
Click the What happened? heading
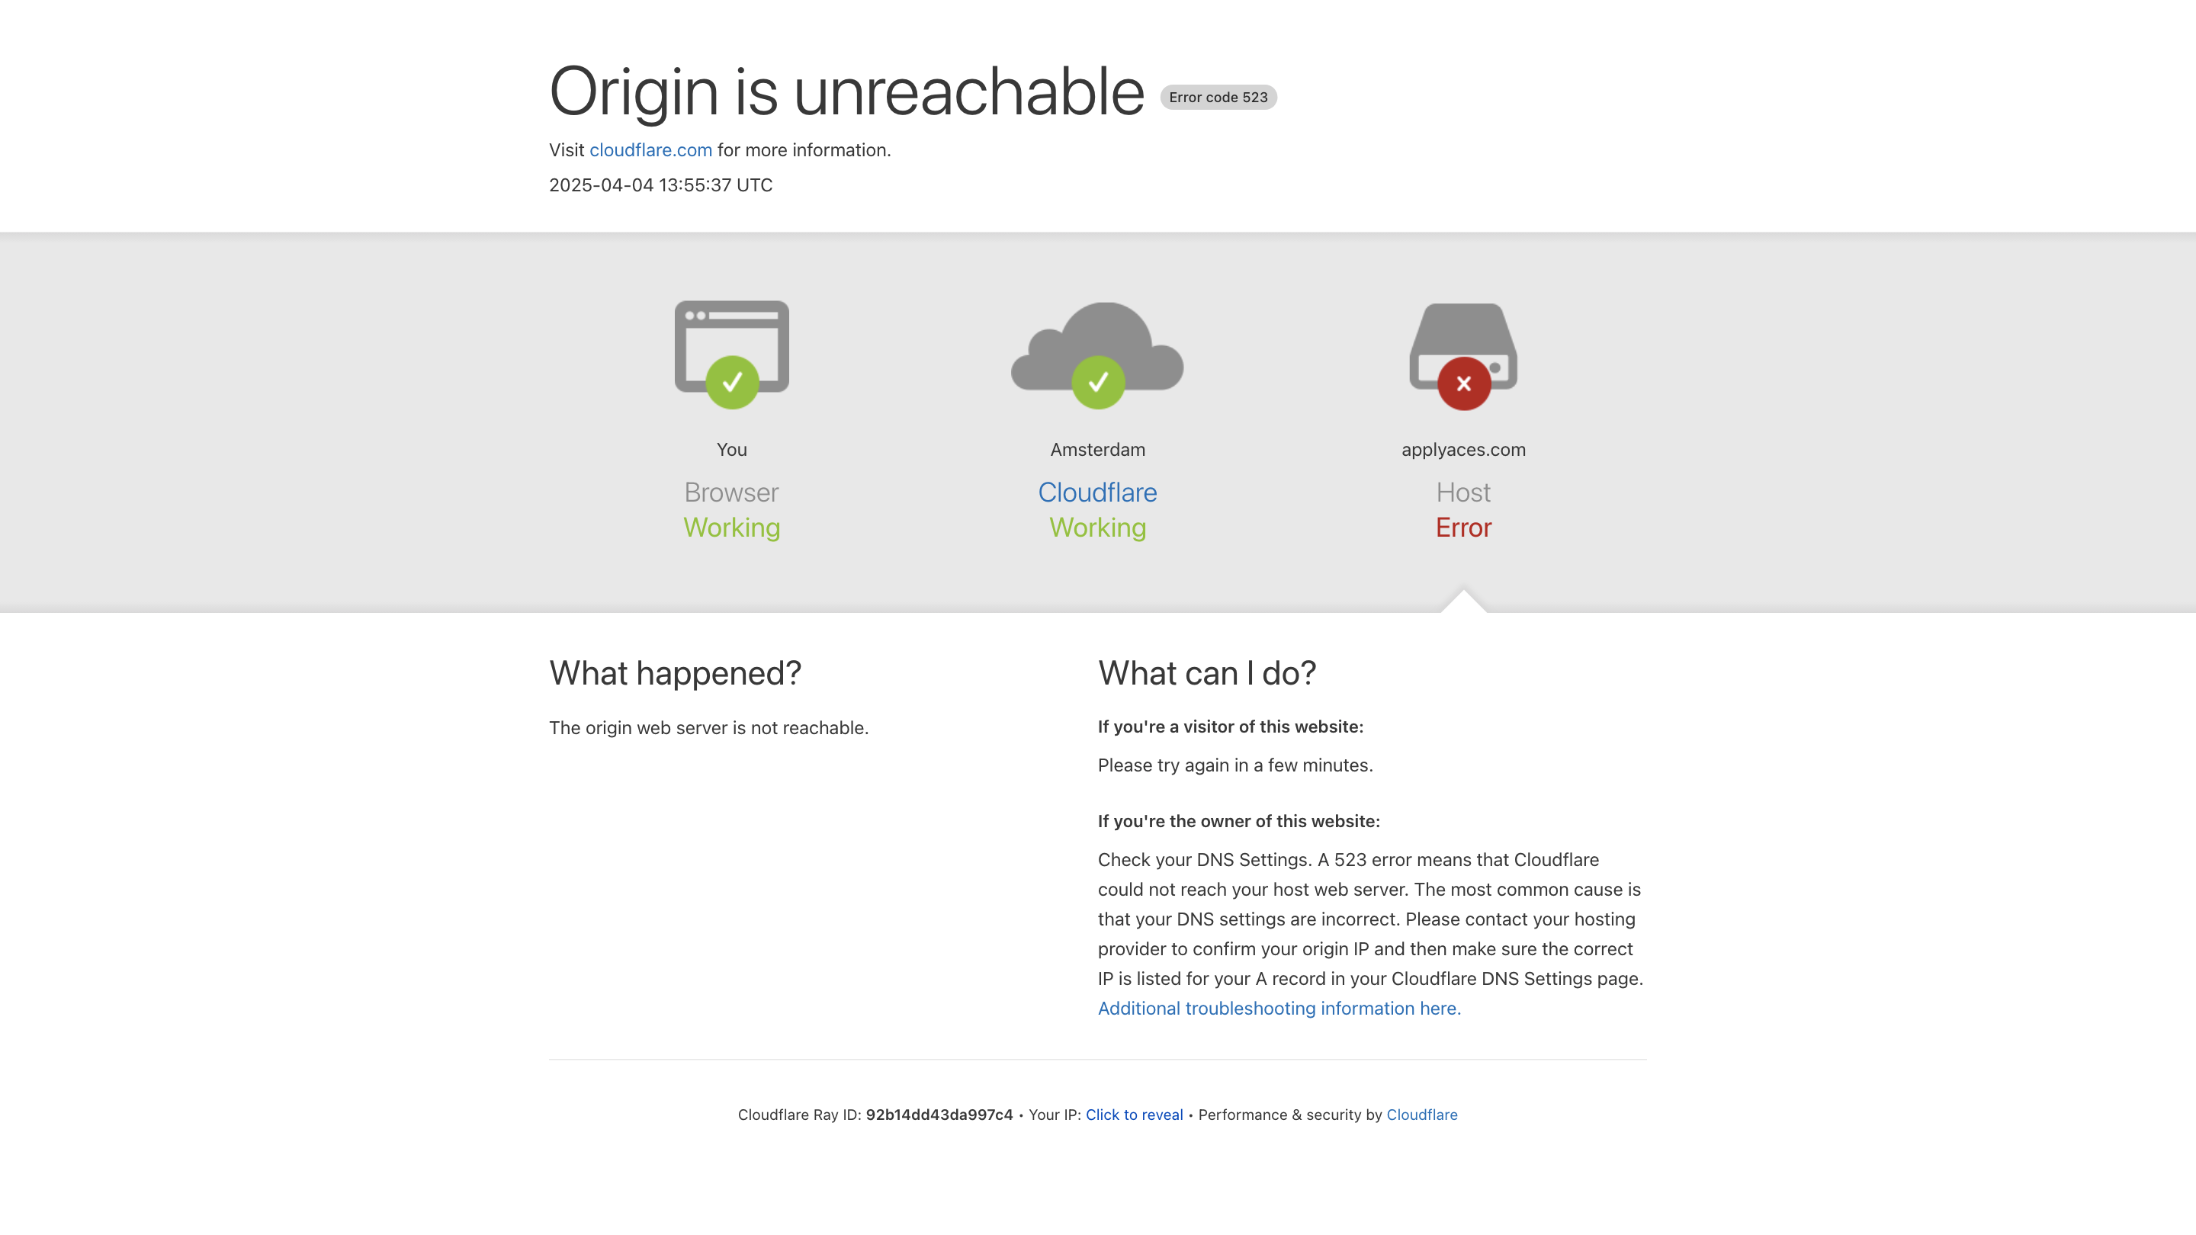(x=675, y=673)
